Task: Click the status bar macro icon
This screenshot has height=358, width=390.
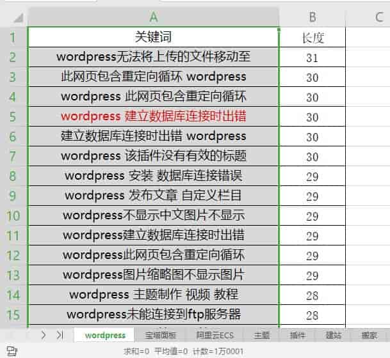Action: coord(11,351)
